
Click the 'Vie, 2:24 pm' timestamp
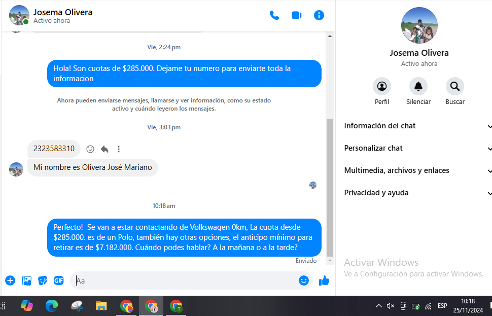(164, 47)
